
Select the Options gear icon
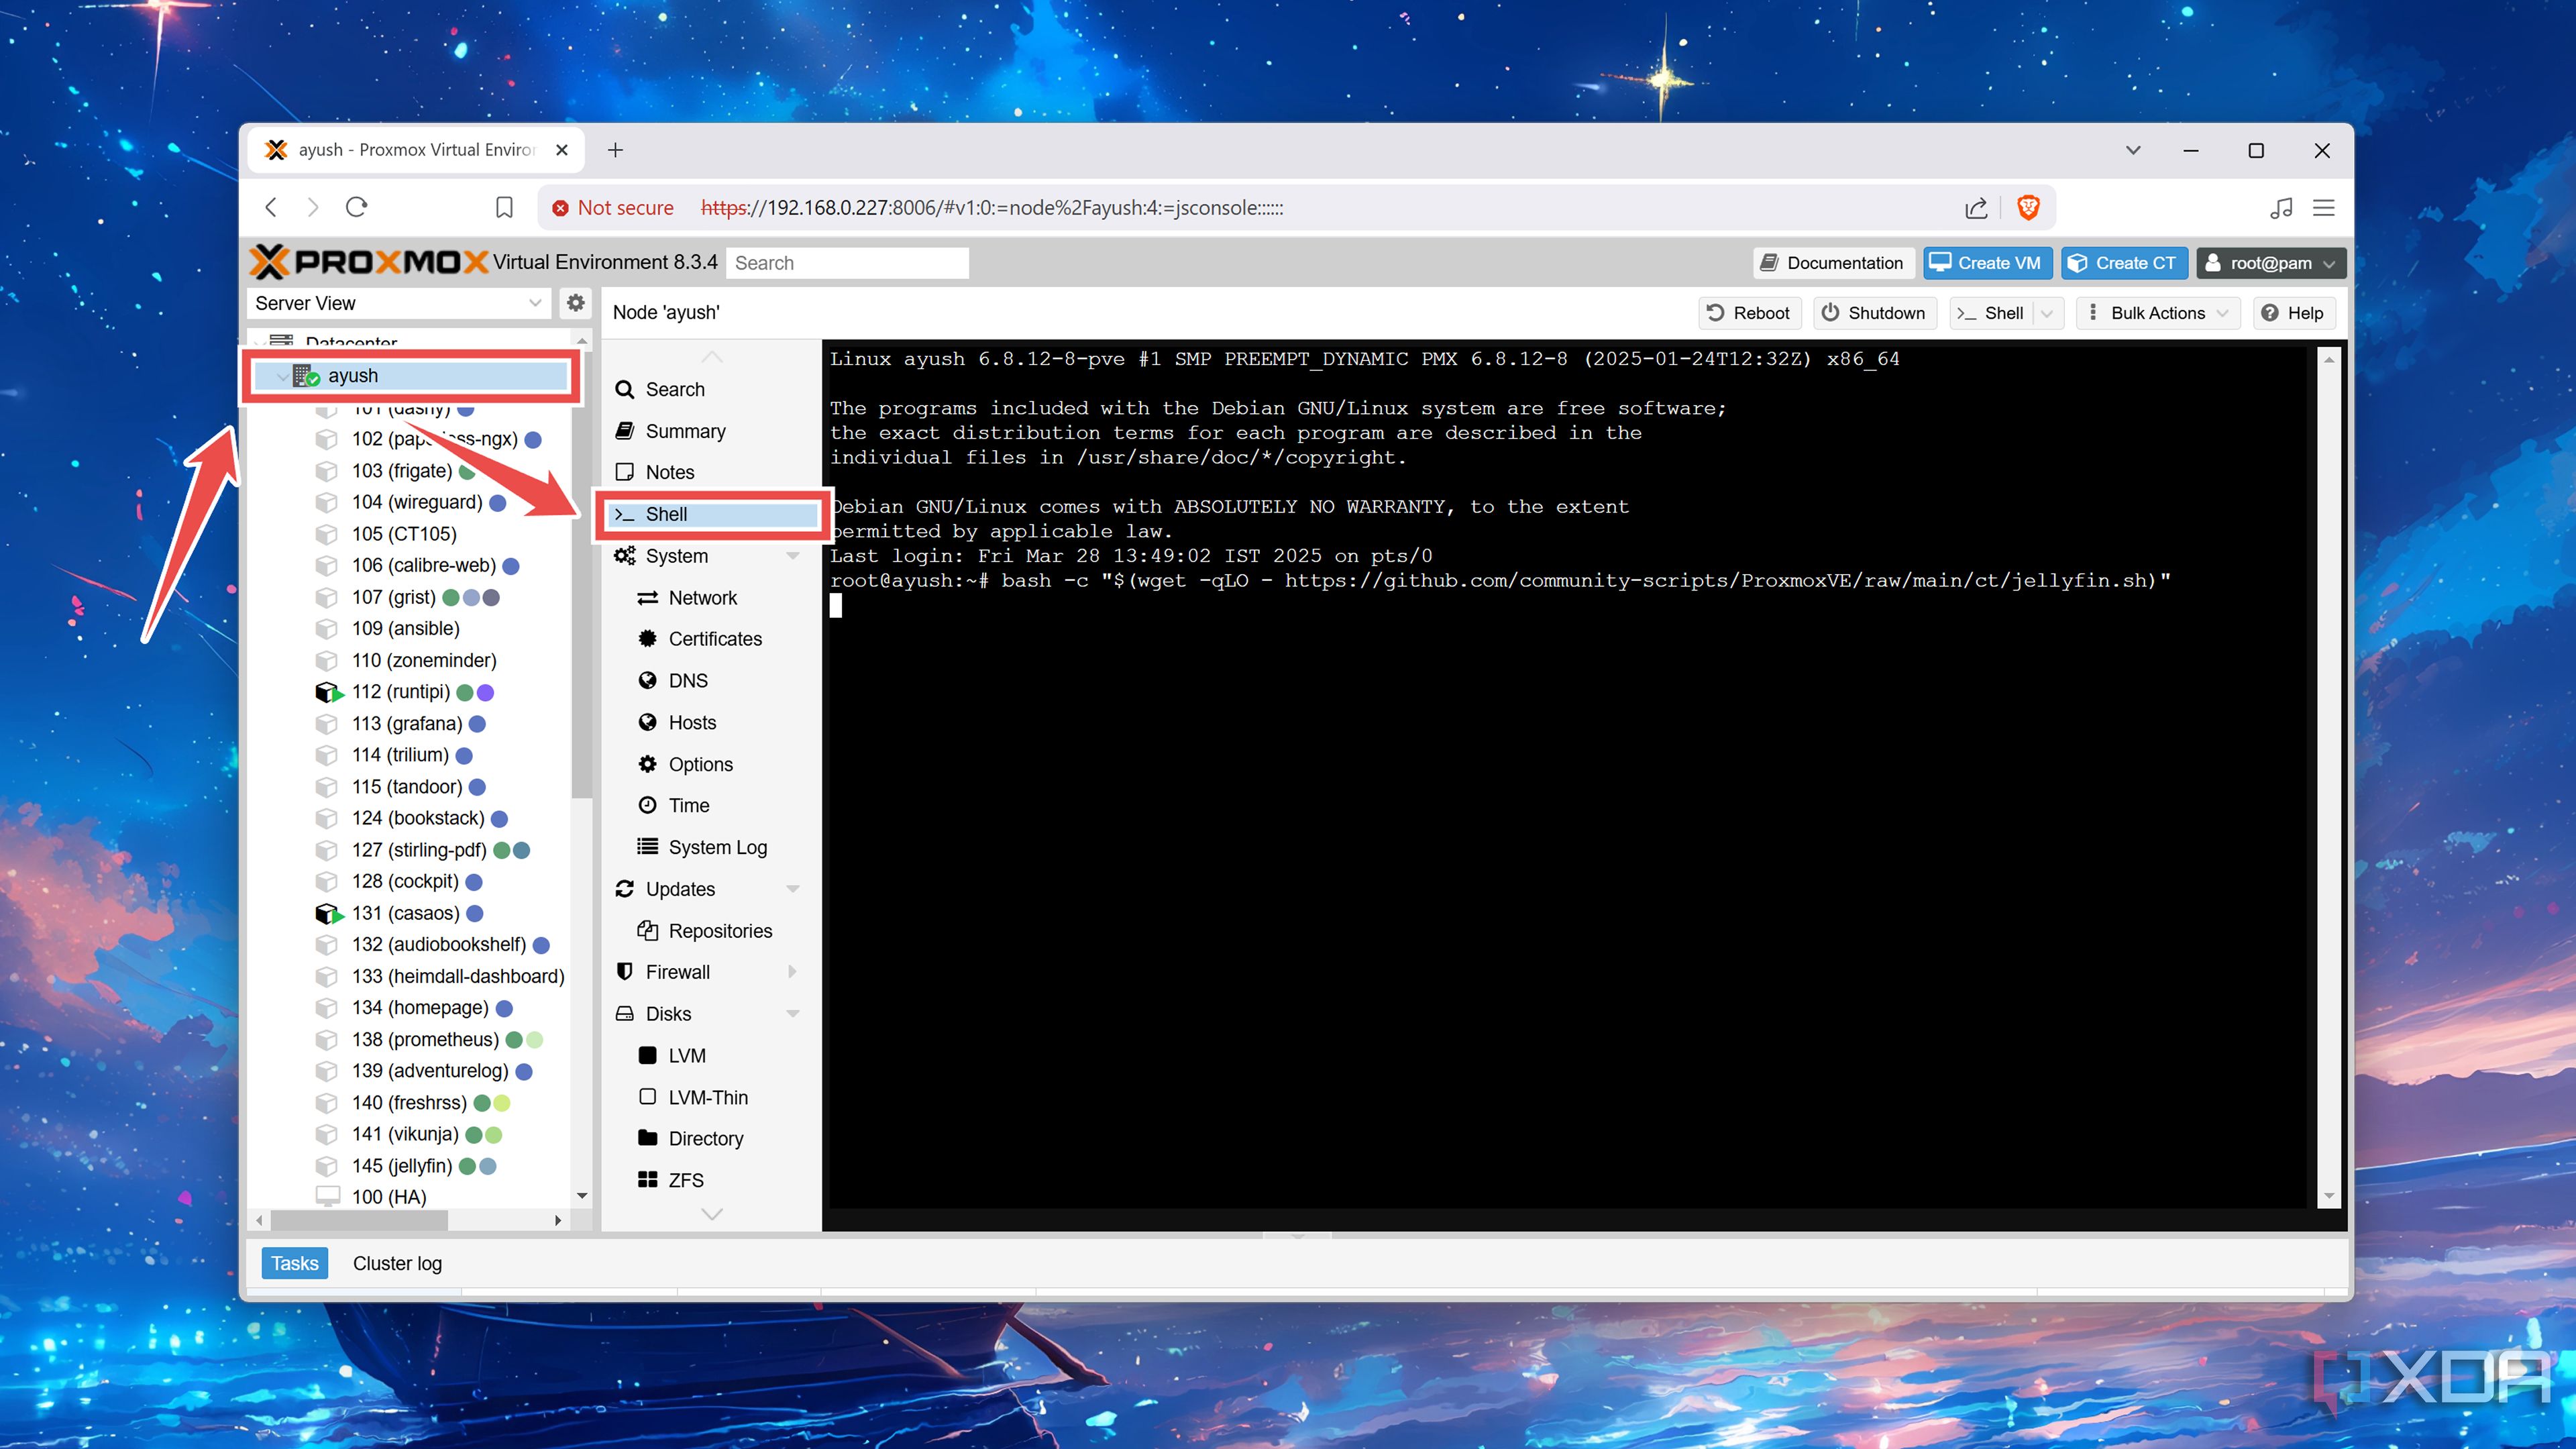click(649, 764)
